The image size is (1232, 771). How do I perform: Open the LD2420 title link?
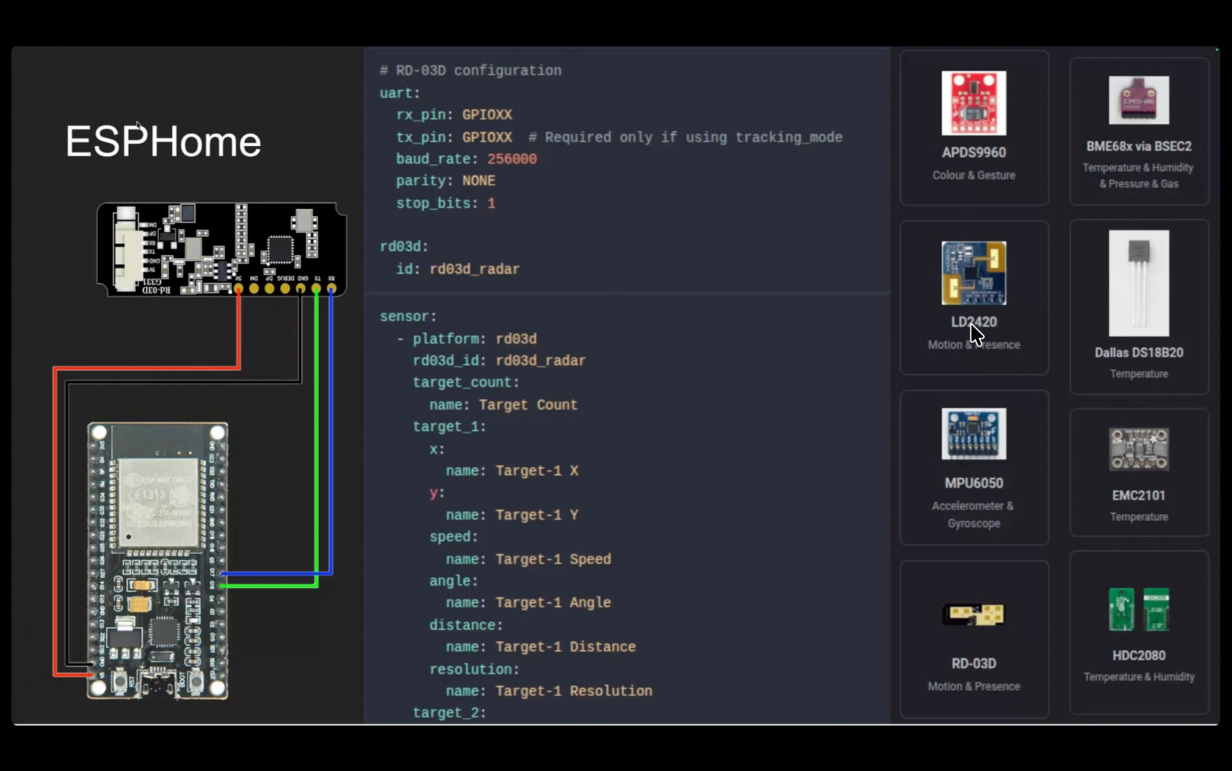[x=974, y=322]
